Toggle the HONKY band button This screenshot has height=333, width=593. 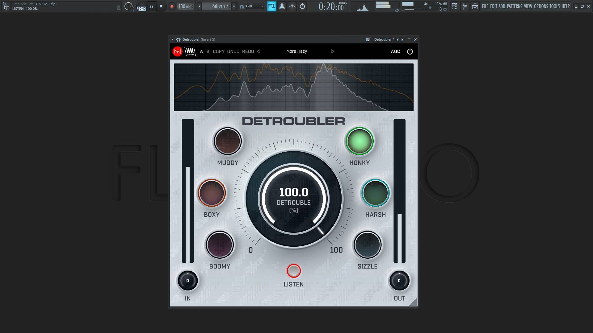tap(359, 141)
